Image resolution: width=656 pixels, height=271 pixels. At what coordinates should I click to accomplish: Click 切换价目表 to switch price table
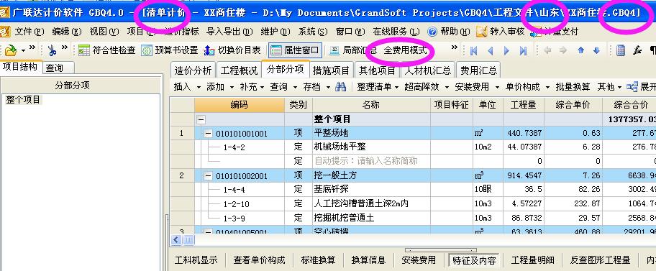[232, 50]
